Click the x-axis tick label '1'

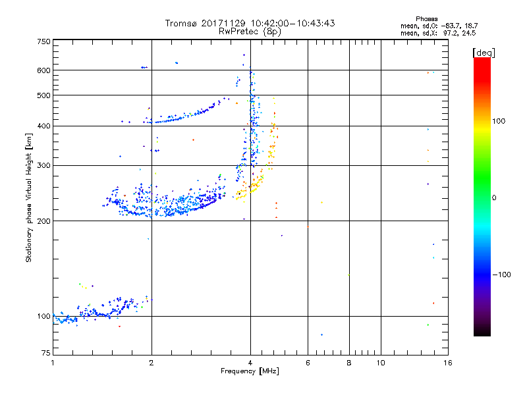coord(53,363)
